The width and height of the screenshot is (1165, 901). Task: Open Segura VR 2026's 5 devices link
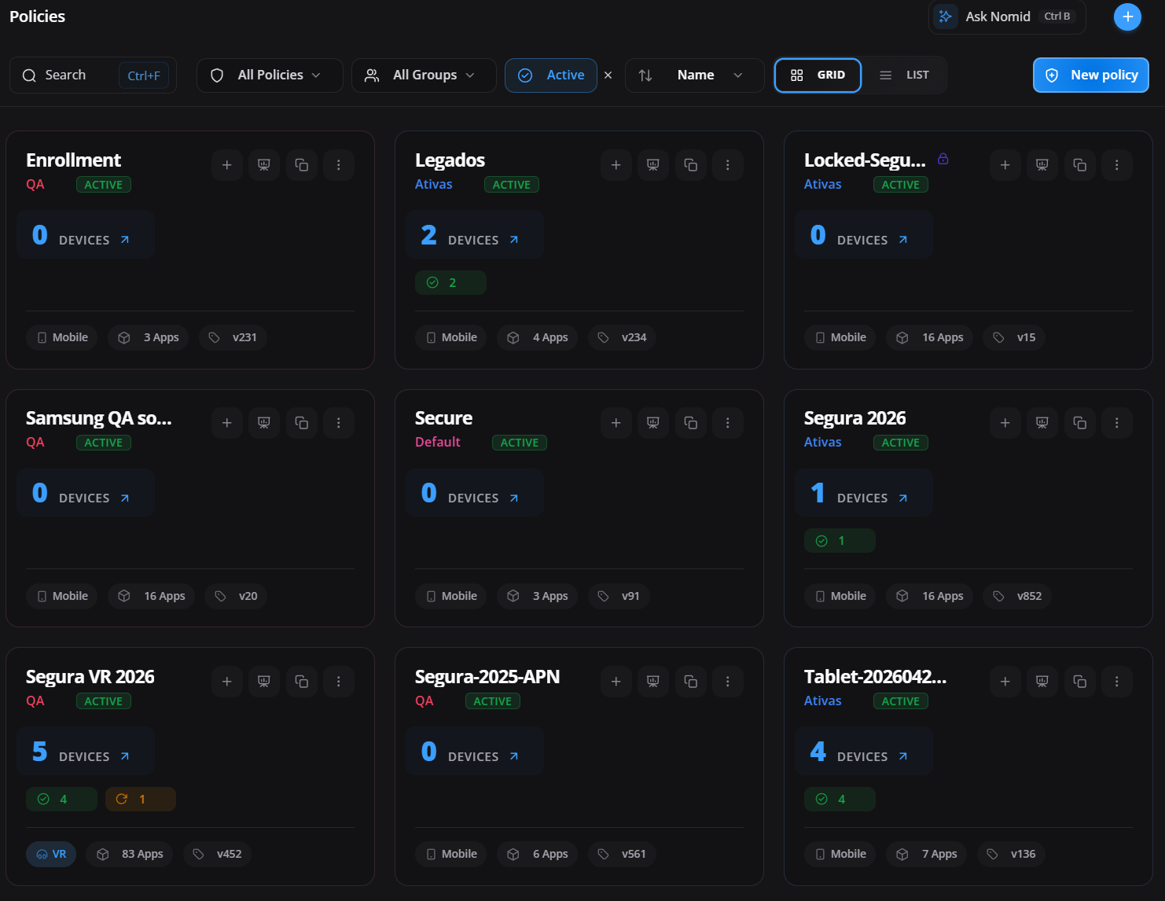pos(85,752)
